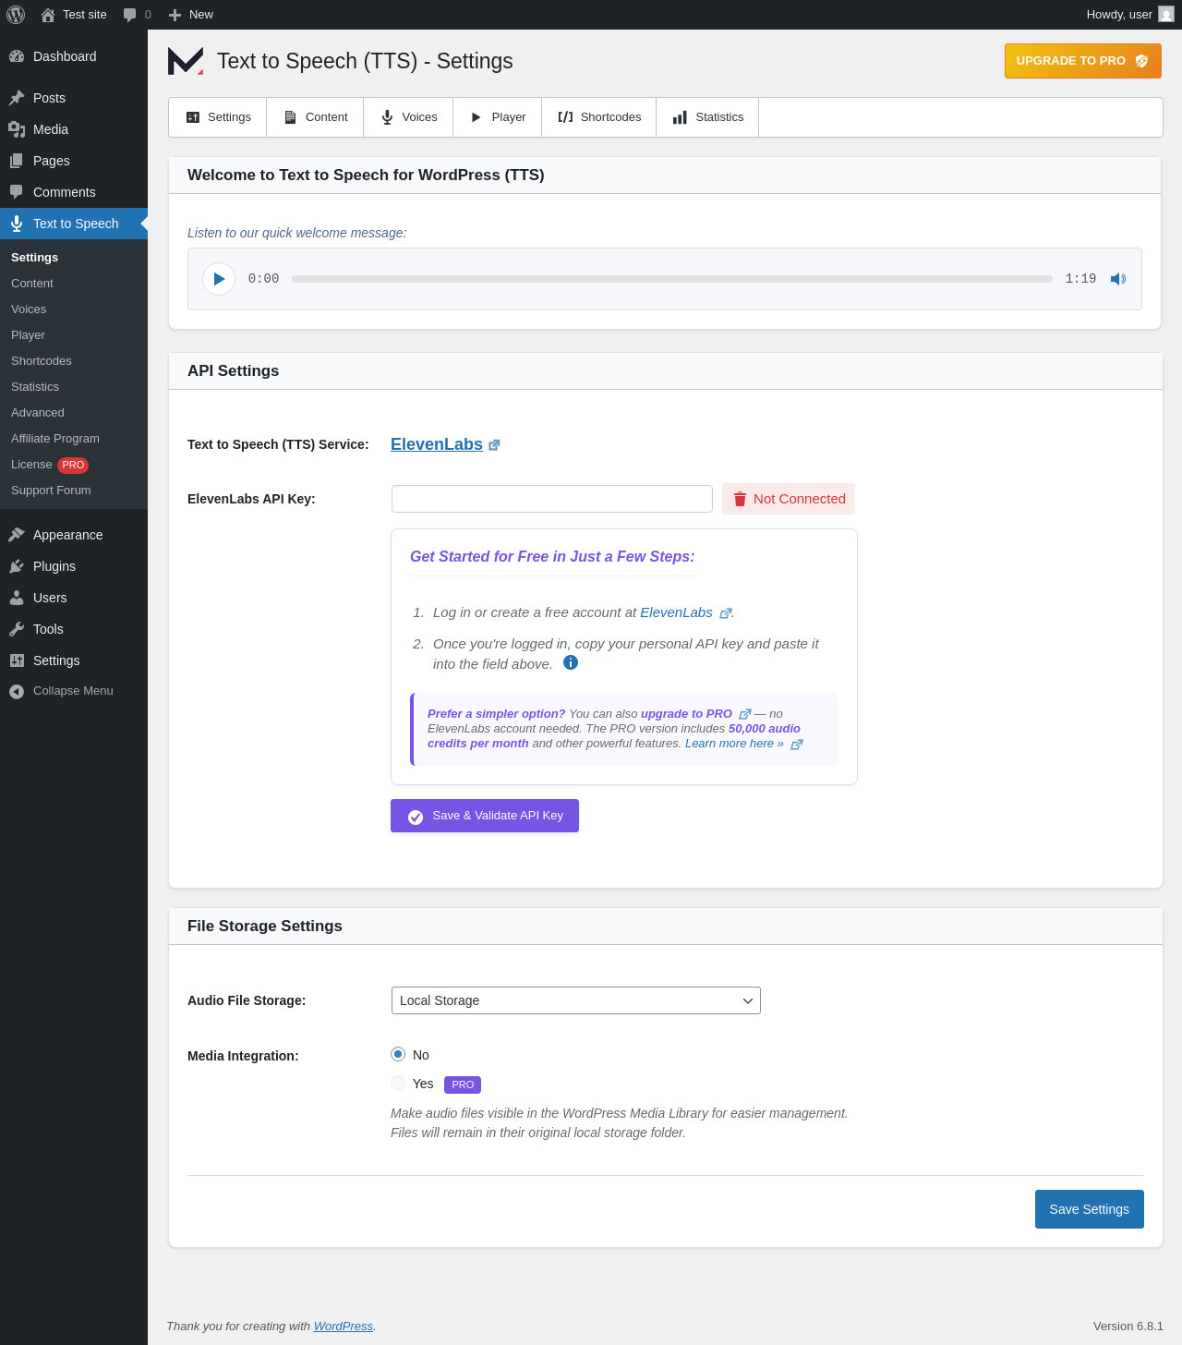Mute the welcome audio volume icon
1182x1345 pixels.
[x=1118, y=279]
